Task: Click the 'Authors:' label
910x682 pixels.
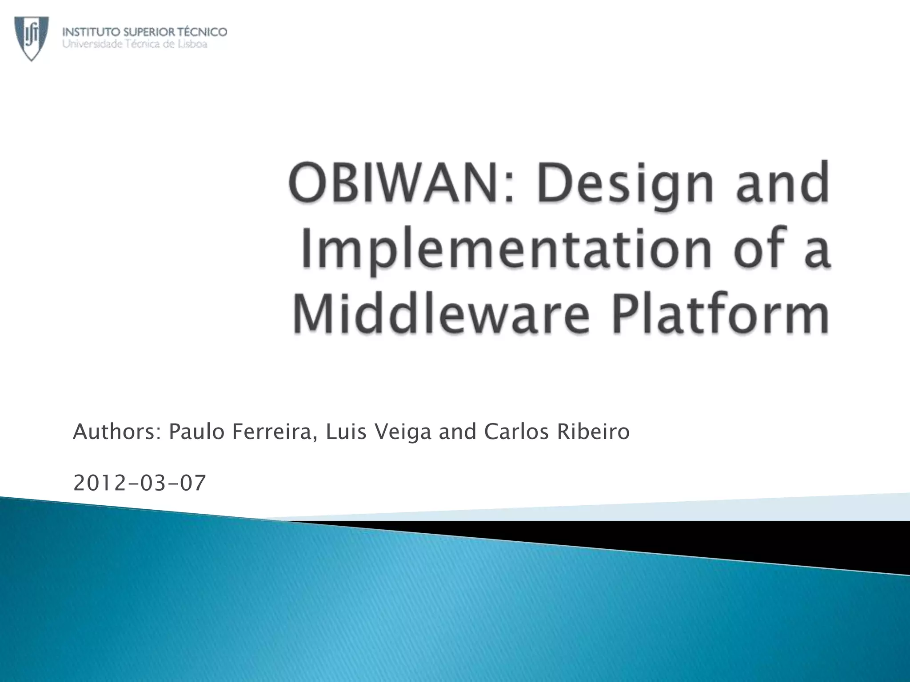Action: tap(116, 432)
